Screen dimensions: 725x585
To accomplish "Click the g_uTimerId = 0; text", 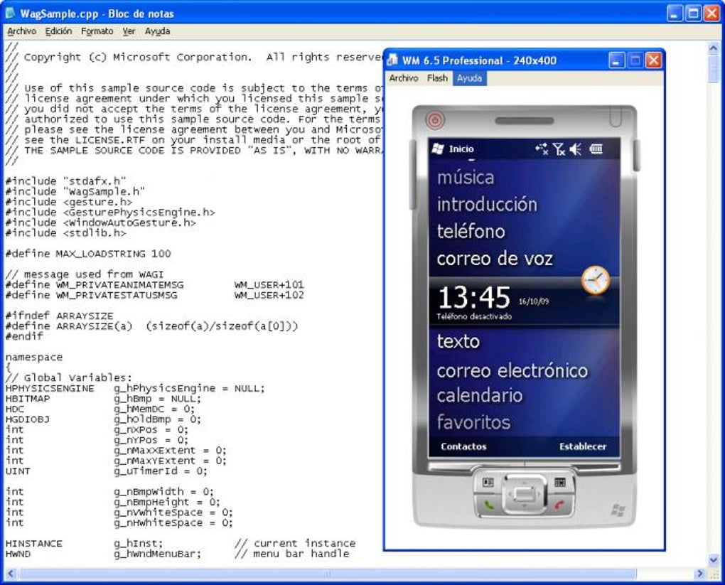I will 161,471.
